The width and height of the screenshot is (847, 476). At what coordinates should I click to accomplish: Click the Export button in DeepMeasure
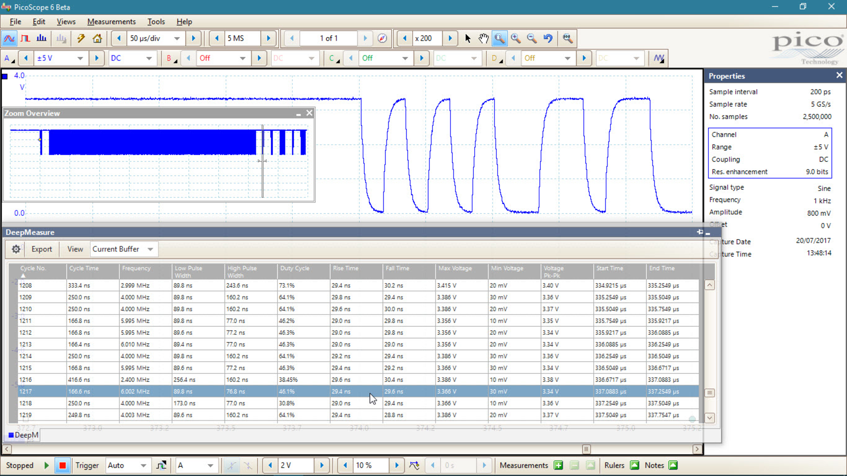[x=41, y=249]
